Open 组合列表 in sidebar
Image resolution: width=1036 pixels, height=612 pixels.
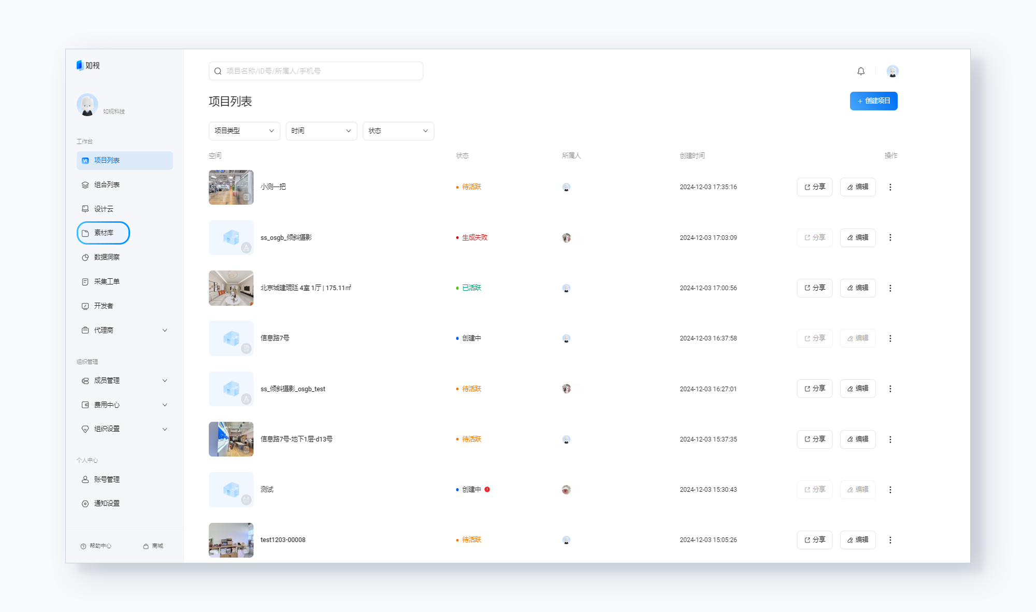click(x=125, y=185)
